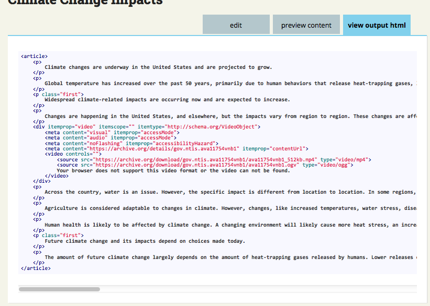The width and height of the screenshot is (430, 306).
Task: Open the preview content tab
Action: point(306,25)
